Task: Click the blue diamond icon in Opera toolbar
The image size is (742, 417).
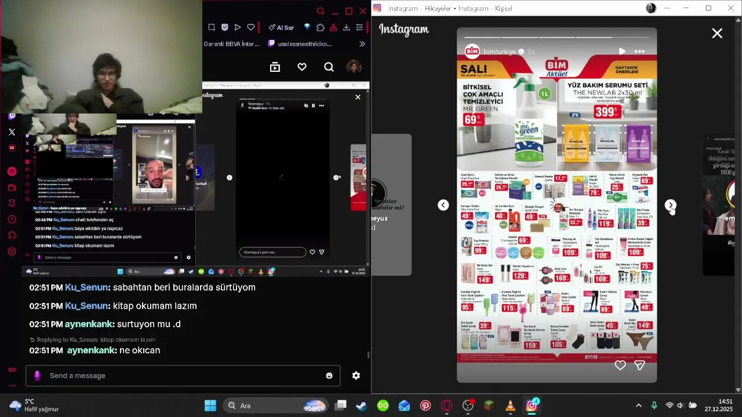Action: tap(307, 27)
